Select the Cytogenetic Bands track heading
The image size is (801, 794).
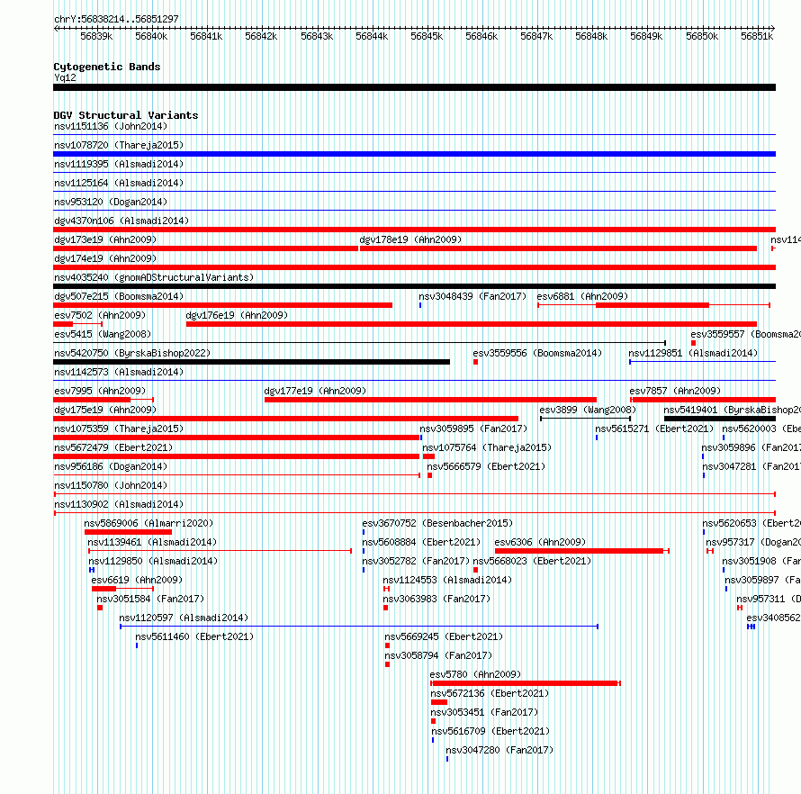(107, 67)
